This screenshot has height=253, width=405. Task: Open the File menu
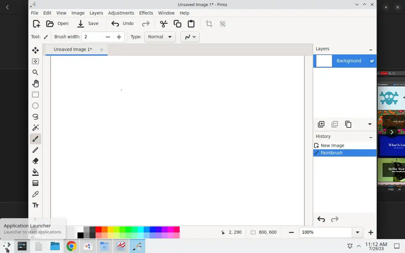pos(34,13)
